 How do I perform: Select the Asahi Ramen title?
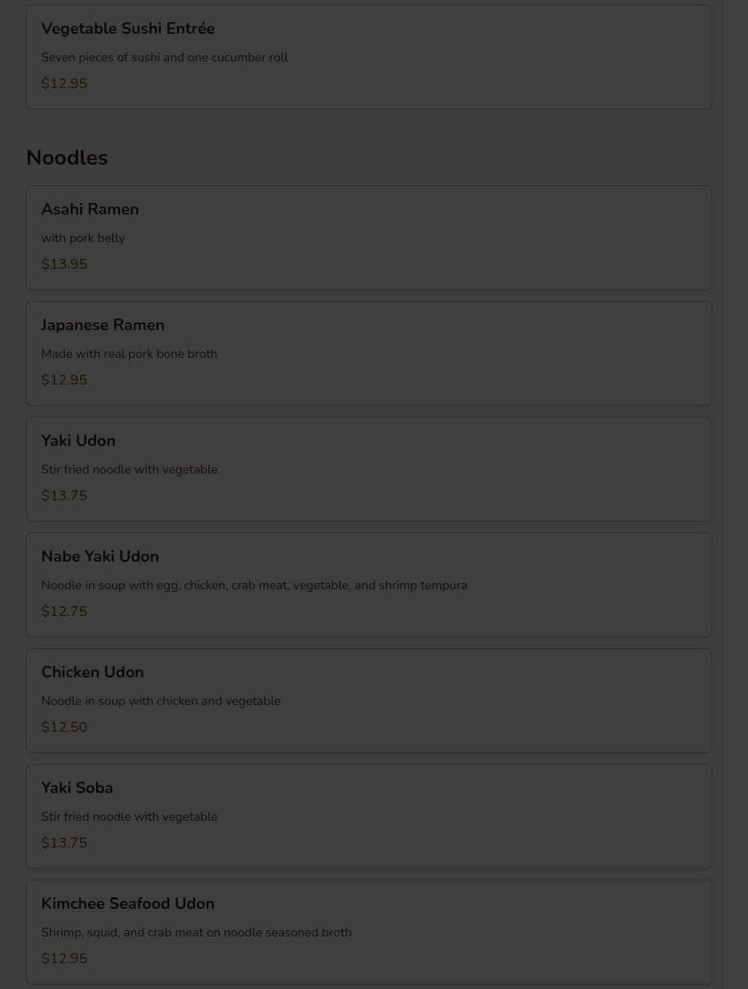click(x=90, y=209)
